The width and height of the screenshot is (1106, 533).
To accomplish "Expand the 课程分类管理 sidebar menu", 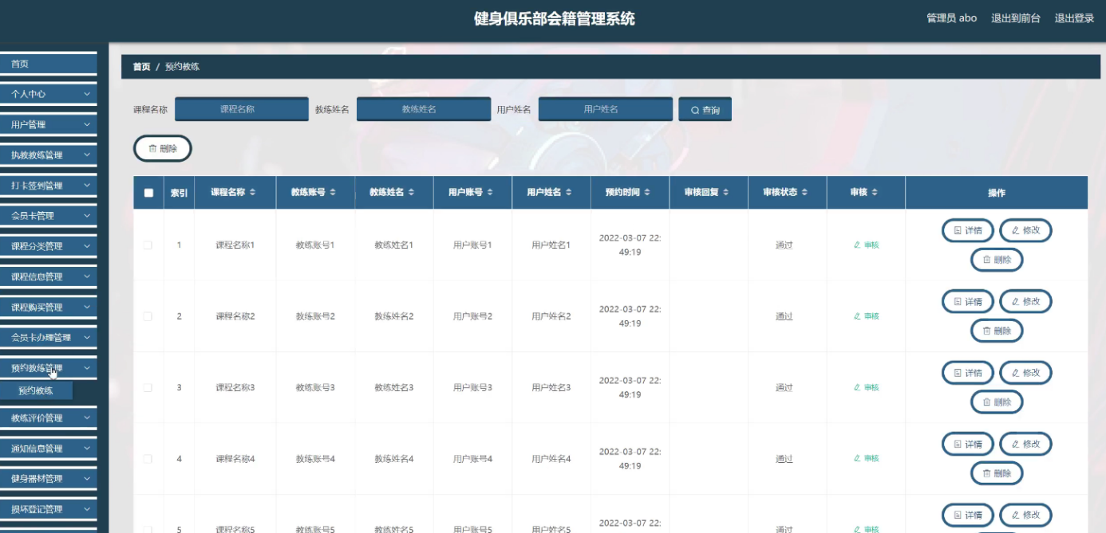I will [48, 246].
